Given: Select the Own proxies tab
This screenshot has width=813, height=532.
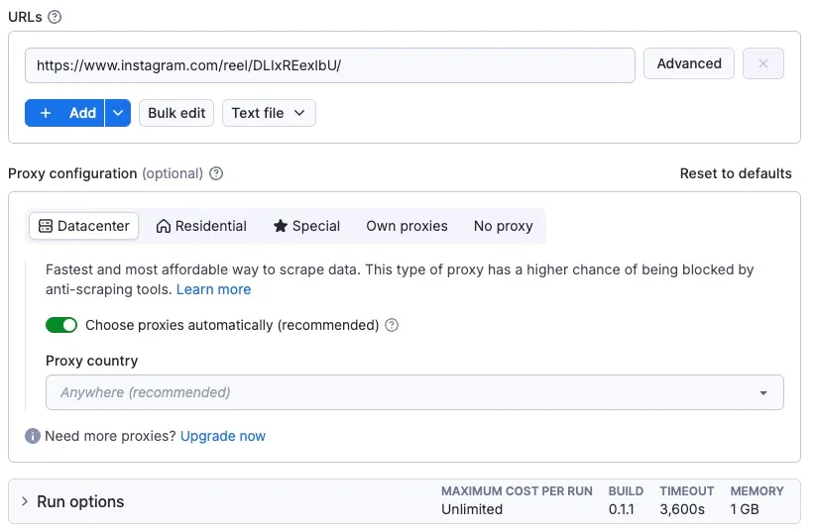Looking at the screenshot, I should point(406,226).
